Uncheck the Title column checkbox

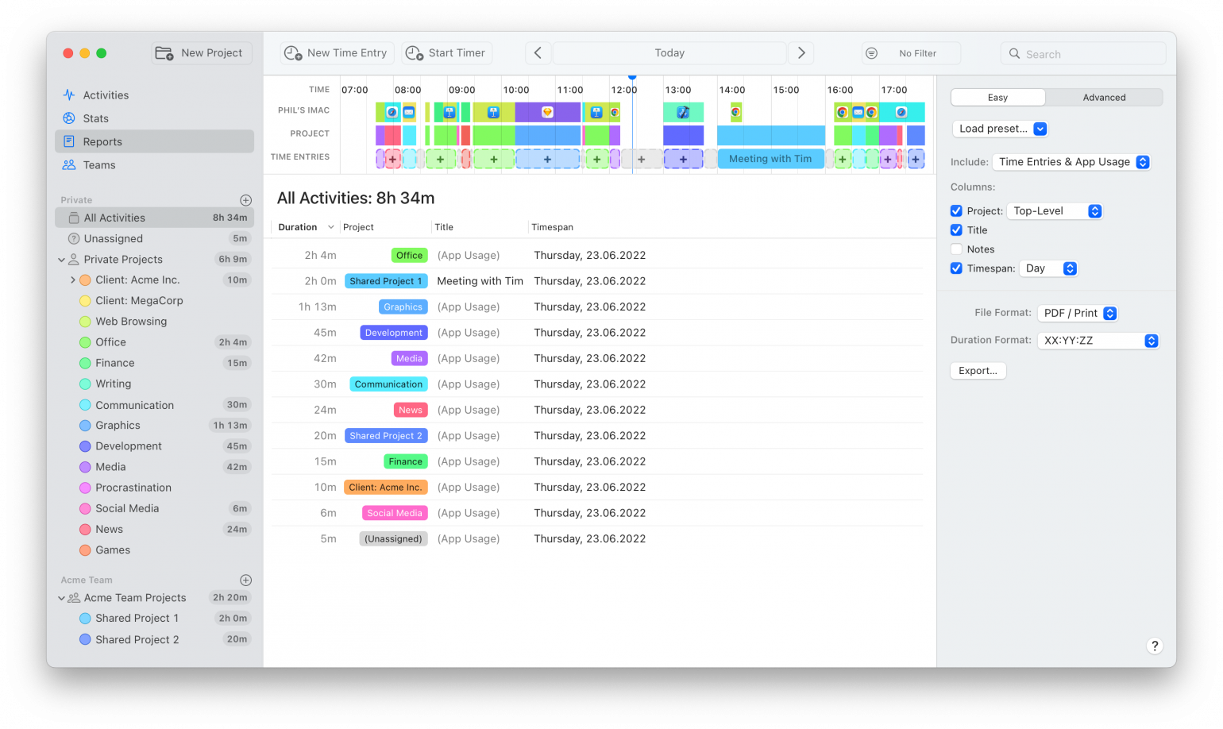click(955, 229)
